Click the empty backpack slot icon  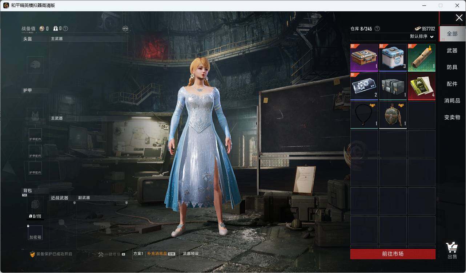click(x=35, y=205)
